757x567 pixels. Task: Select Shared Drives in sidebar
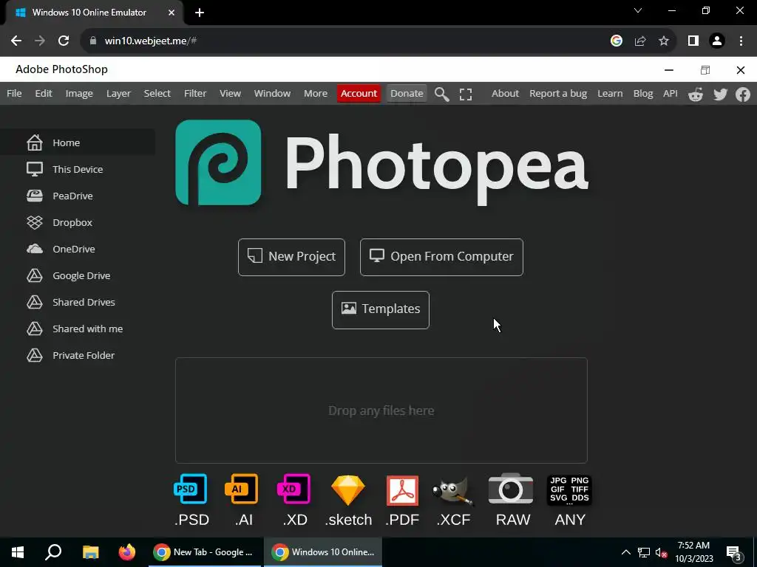pos(78,302)
